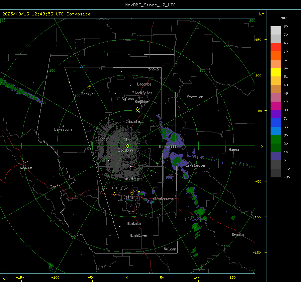The height and width of the screenshot is (282, 301).
Task: Click the Sundre town label
Action: point(101,139)
